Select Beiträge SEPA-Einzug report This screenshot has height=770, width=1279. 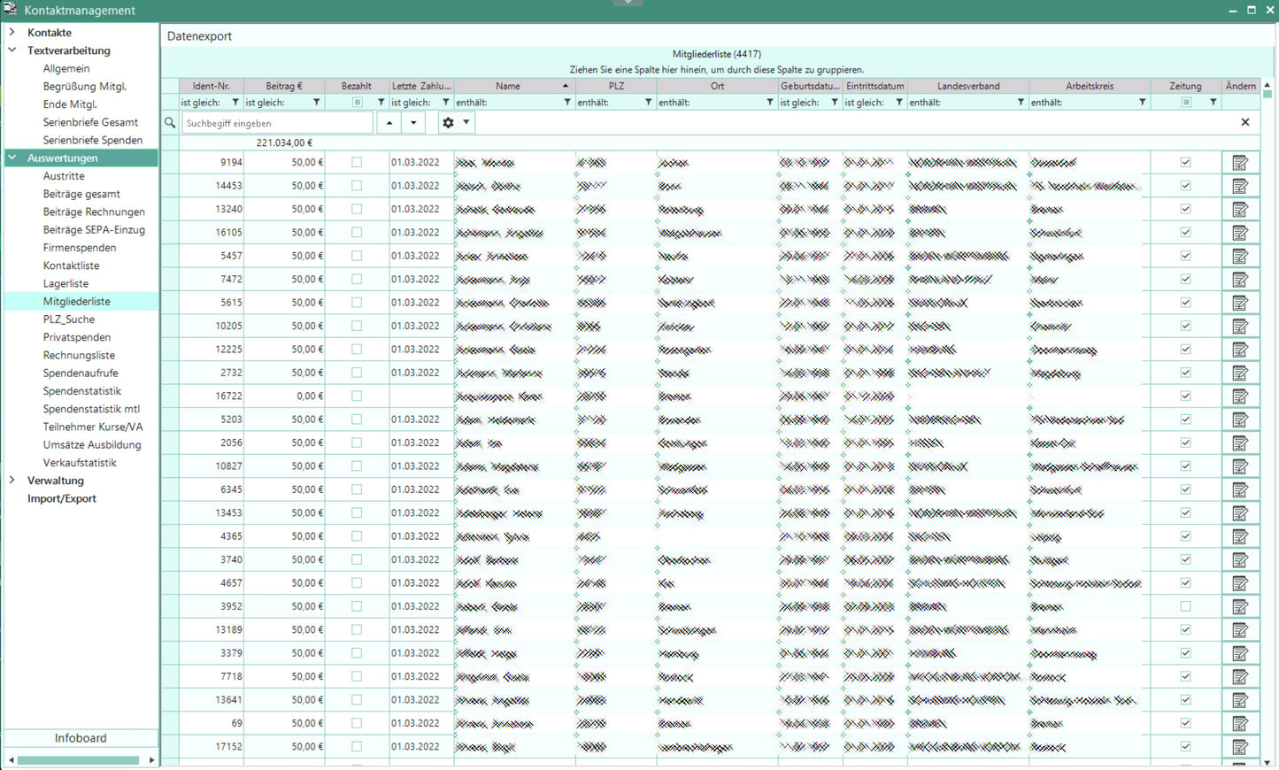[94, 230]
